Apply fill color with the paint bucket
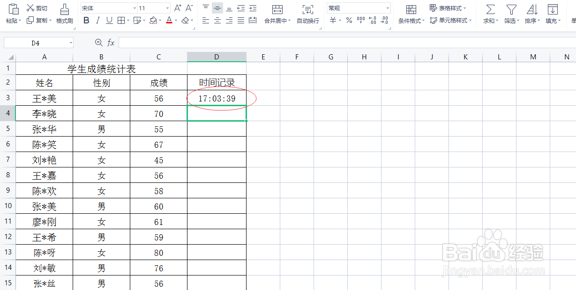Image resolution: width=576 pixels, height=290 pixels. pos(153,20)
